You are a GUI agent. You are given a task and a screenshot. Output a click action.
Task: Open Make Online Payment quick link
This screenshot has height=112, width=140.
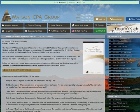(120, 106)
